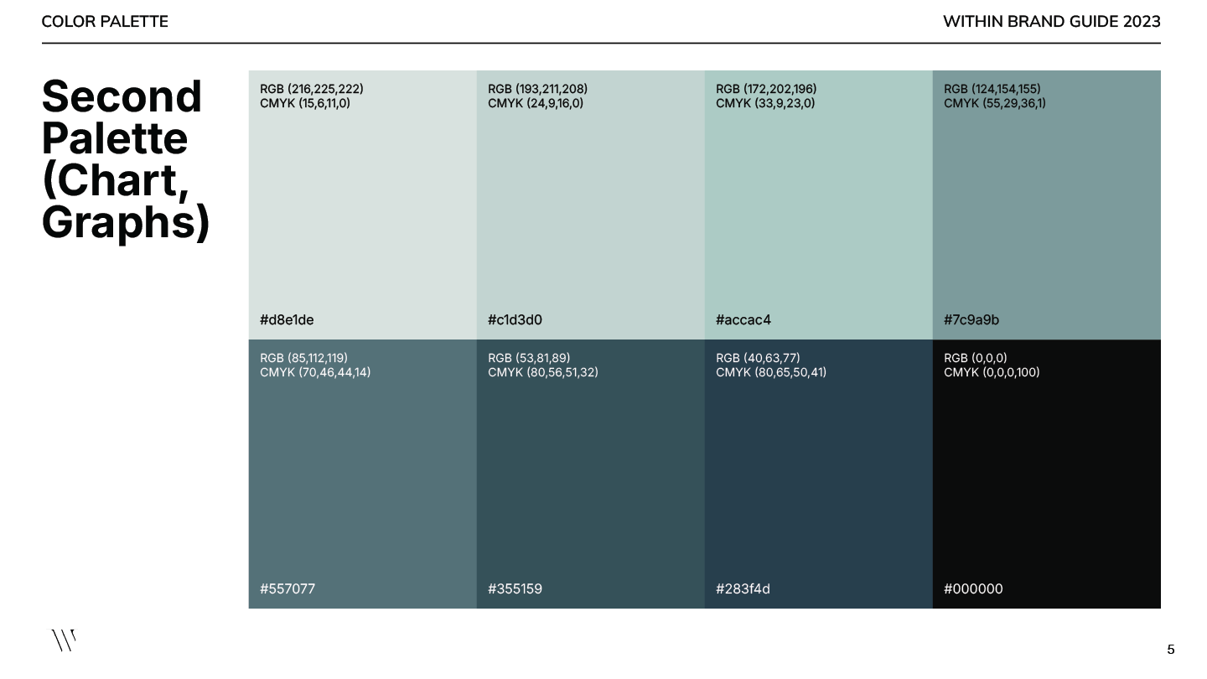Viewport: 1207px width, 679px height.
Task: Select the #accac4 color swatch
Action: coord(819,205)
